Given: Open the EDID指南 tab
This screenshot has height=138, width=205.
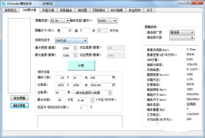Looking at the screenshot, I should (x=117, y=10).
